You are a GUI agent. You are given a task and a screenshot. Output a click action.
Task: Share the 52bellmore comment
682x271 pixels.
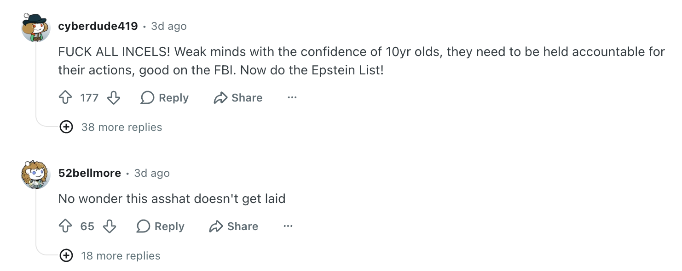click(234, 226)
